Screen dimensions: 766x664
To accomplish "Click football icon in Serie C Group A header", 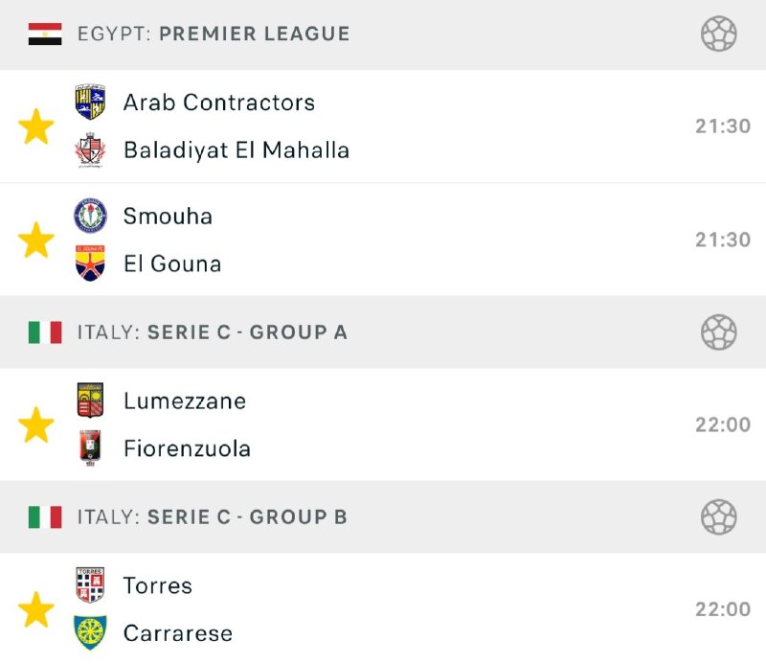I will pyautogui.click(x=718, y=332).
